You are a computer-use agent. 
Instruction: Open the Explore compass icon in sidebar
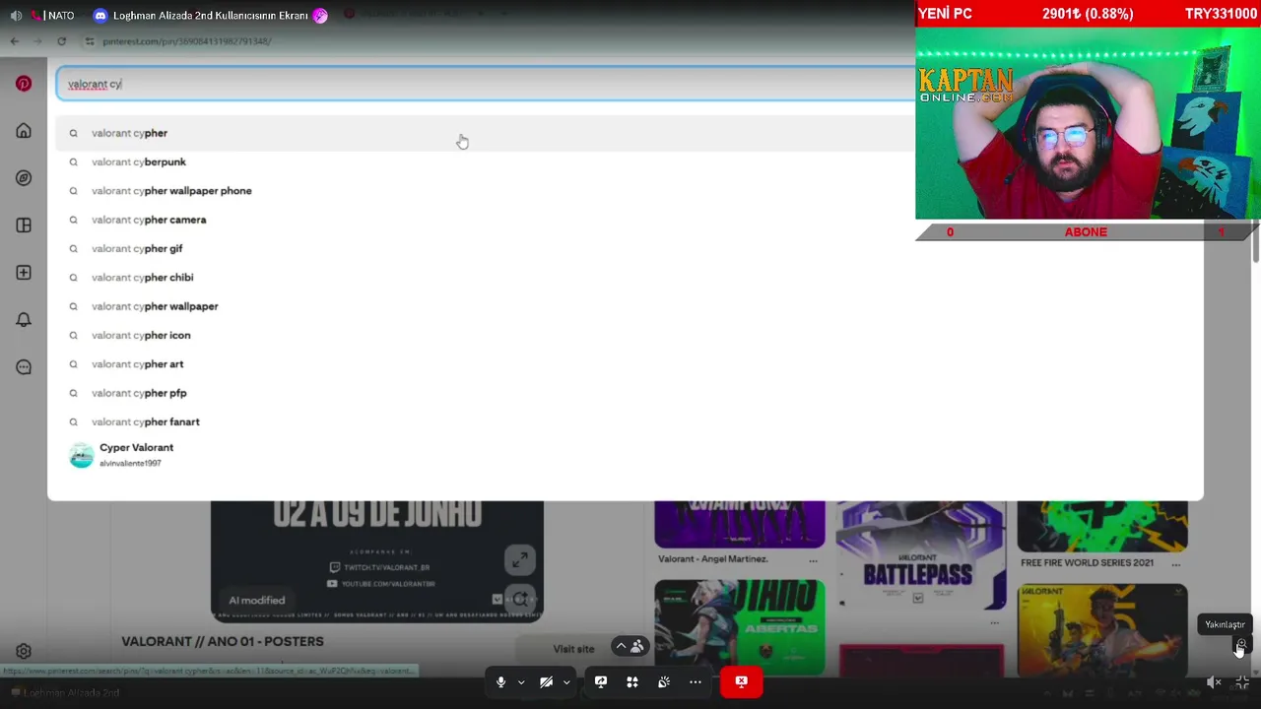point(24,178)
